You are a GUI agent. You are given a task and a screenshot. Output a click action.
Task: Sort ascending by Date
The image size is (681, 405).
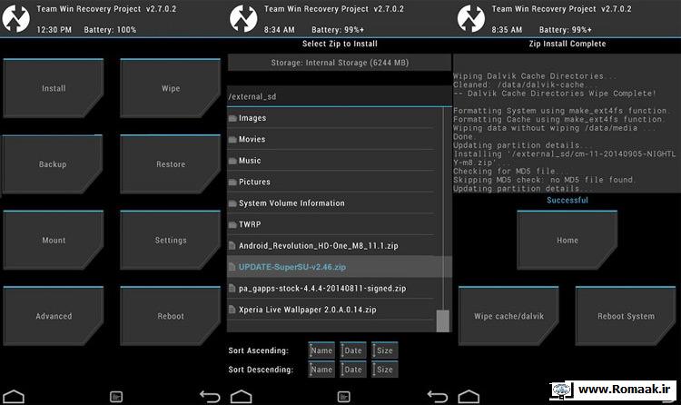click(352, 351)
